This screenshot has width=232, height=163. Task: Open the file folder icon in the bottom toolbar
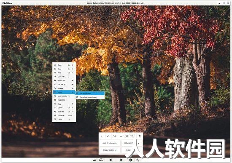point(94,160)
